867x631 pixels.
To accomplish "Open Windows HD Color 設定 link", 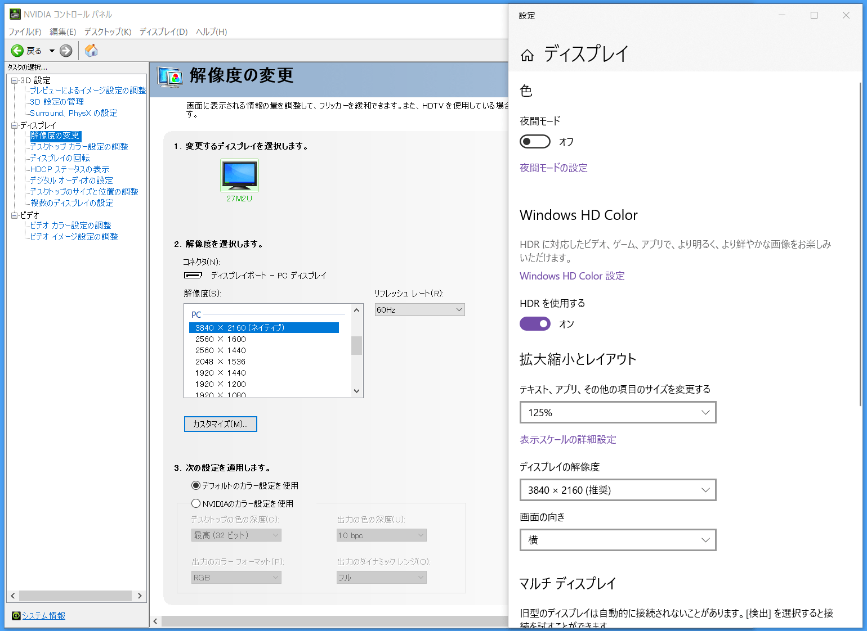I will pos(572,276).
